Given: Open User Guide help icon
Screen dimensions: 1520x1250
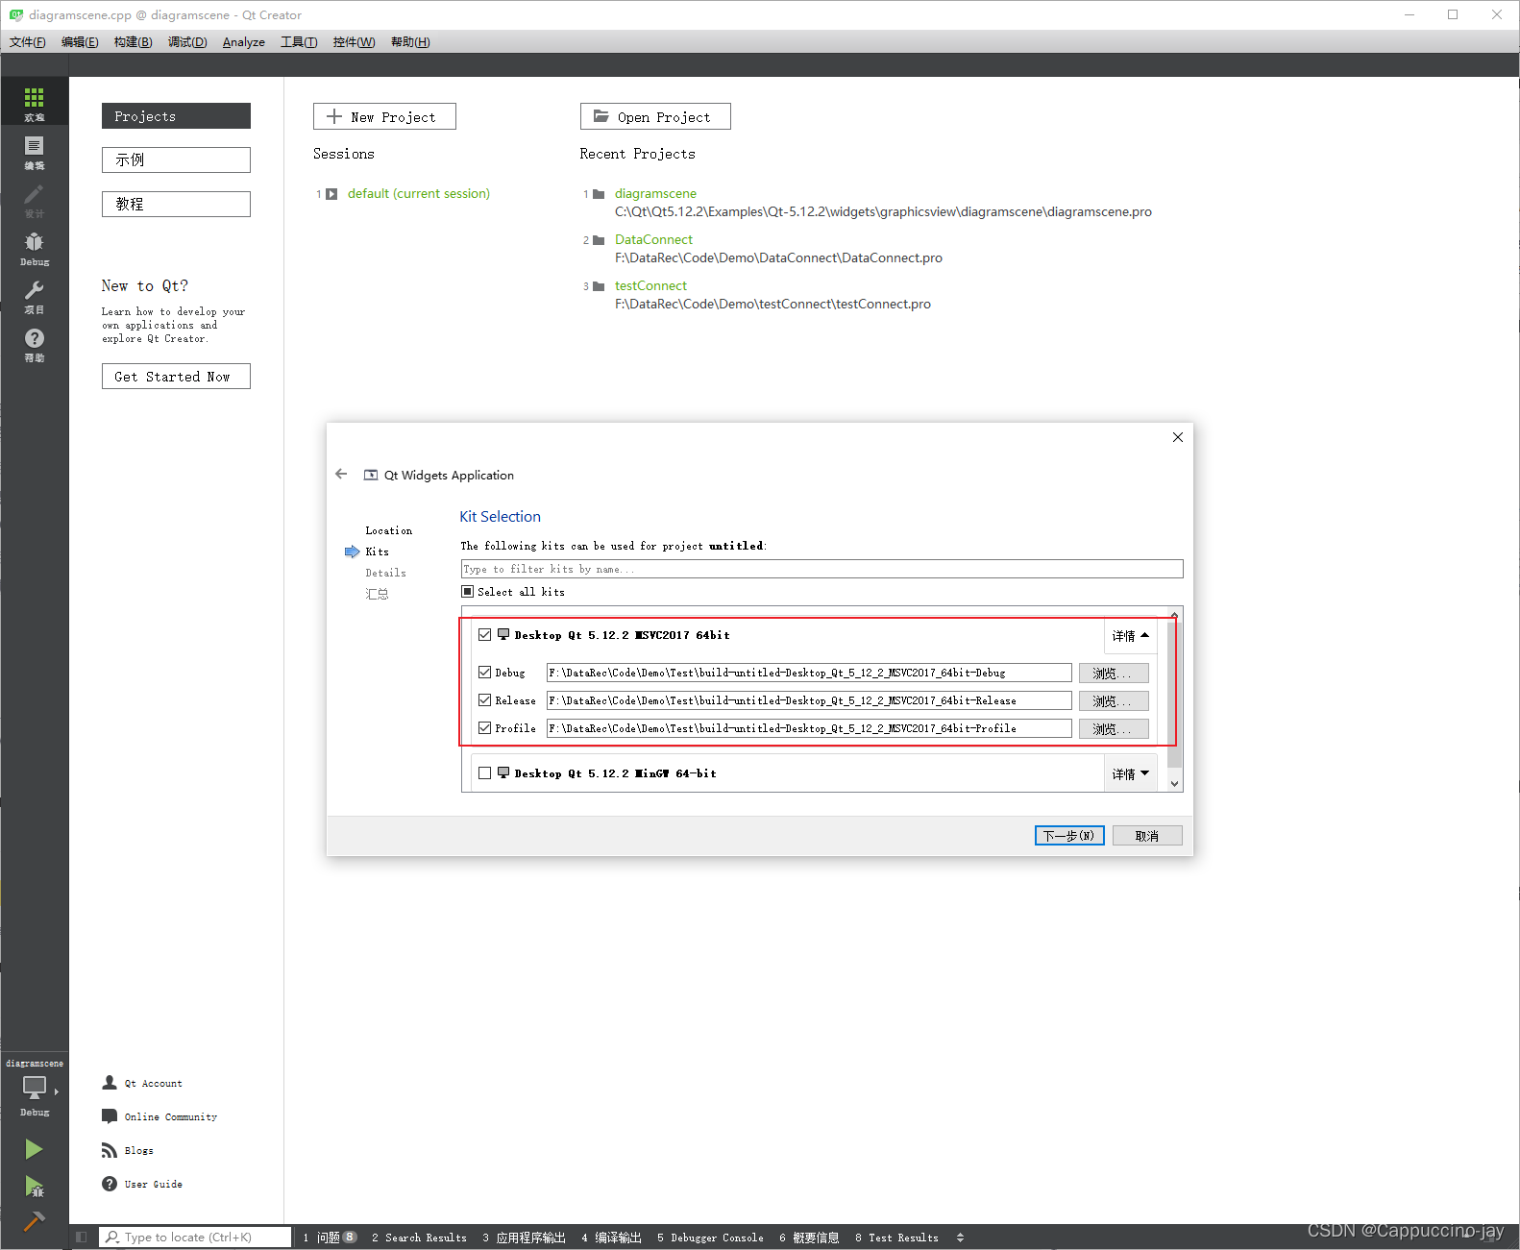Looking at the screenshot, I should point(110,1184).
